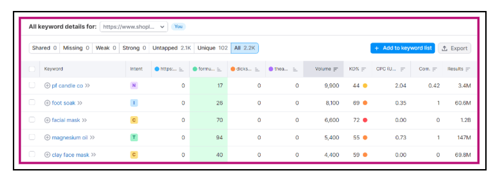The image size is (499, 181).
Task: Click the orange KD dot next to 69
Action: pyautogui.click(x=365, y=103)
